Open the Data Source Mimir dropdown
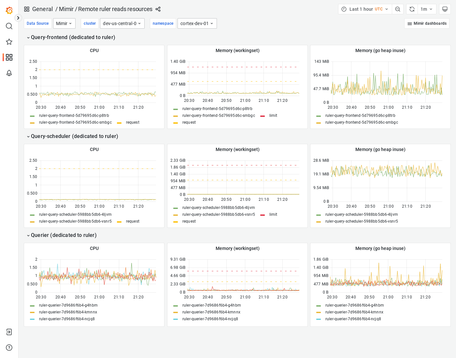This screenshot has height=358, width=456. coord(64,23)
